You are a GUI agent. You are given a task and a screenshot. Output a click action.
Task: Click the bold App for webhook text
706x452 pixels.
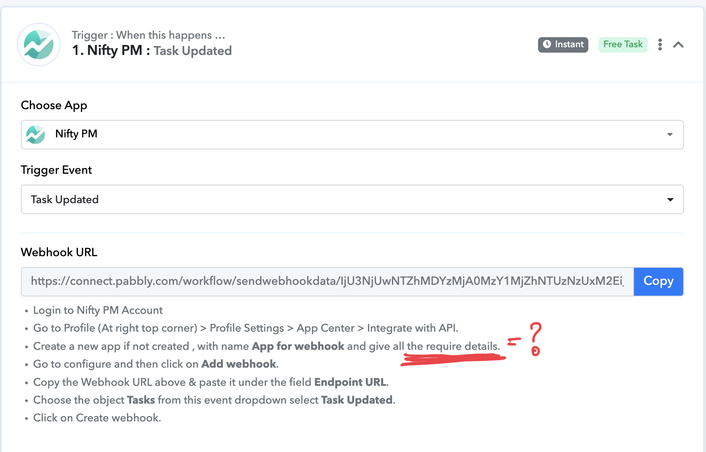click(x=298, y=346)
